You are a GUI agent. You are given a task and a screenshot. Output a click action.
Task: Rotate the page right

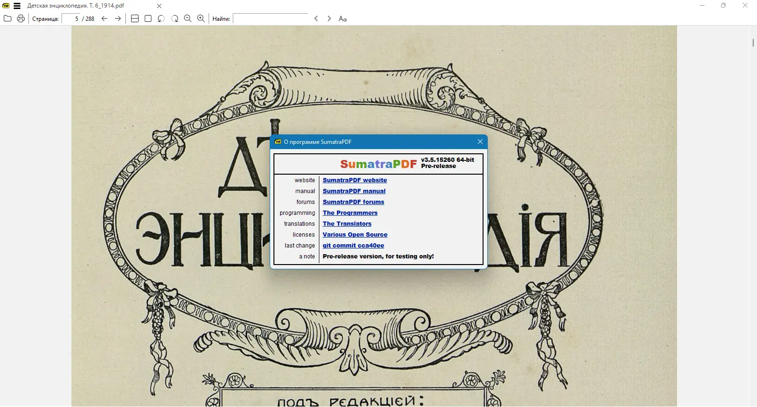tap(175, 18)
